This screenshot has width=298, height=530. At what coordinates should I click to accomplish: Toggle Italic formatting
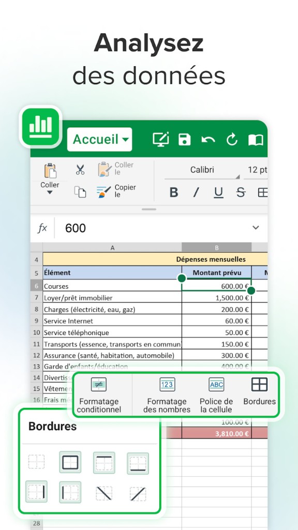[x=196, y=193]
